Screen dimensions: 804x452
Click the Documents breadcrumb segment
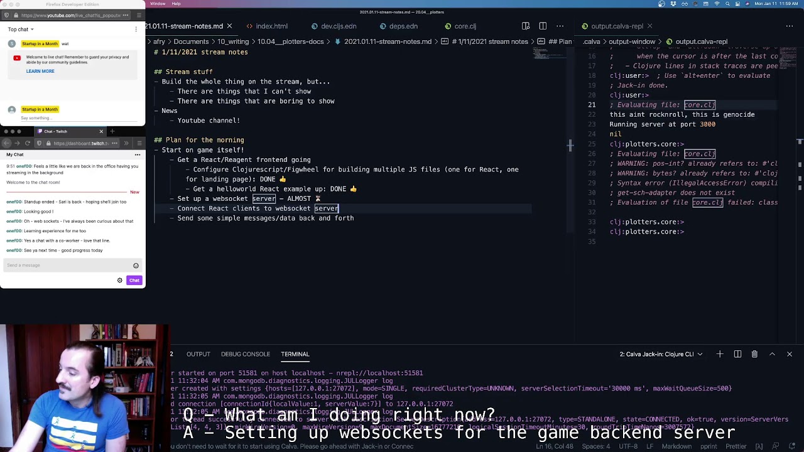pyautogui.click(x=192, y=41)
